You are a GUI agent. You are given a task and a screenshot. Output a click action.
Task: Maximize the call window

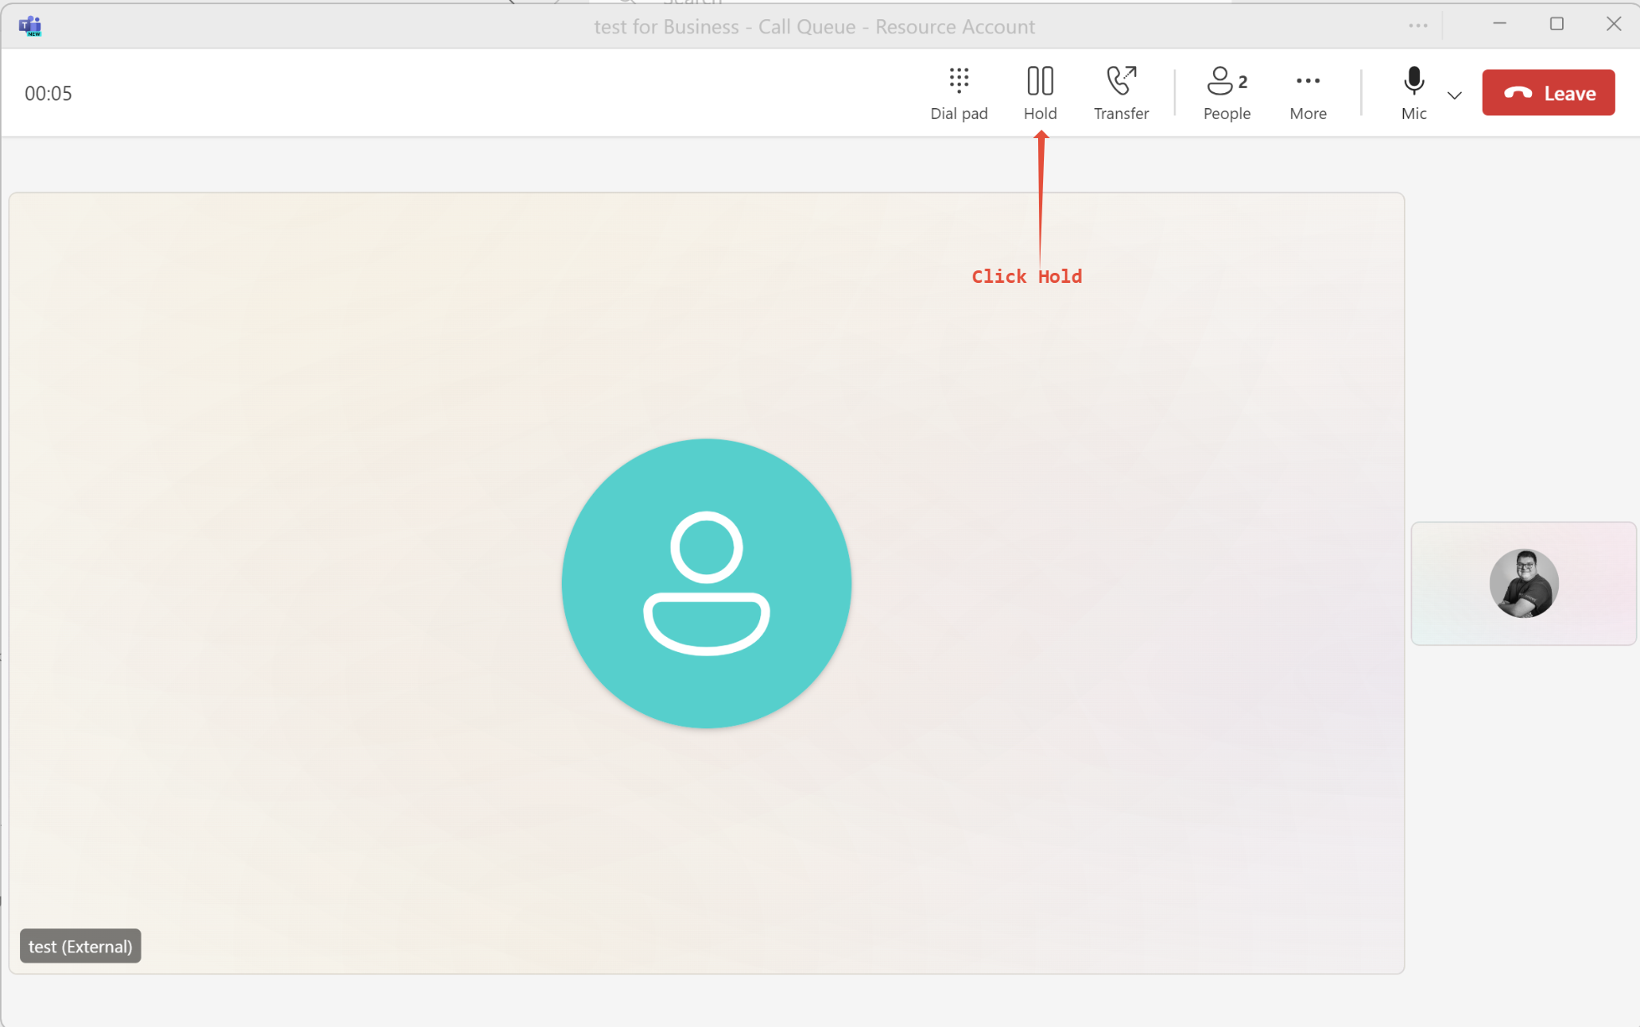click(1556, 24)
